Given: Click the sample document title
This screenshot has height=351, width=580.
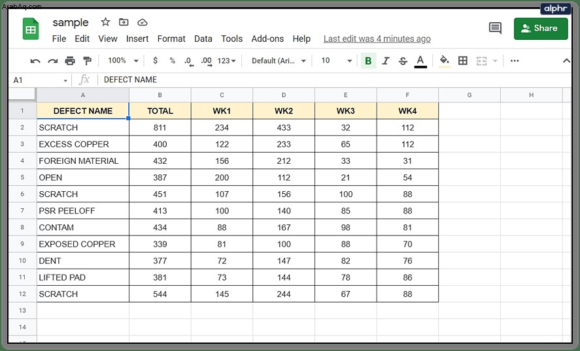Looking at the screenshot, I should point(70,23).
